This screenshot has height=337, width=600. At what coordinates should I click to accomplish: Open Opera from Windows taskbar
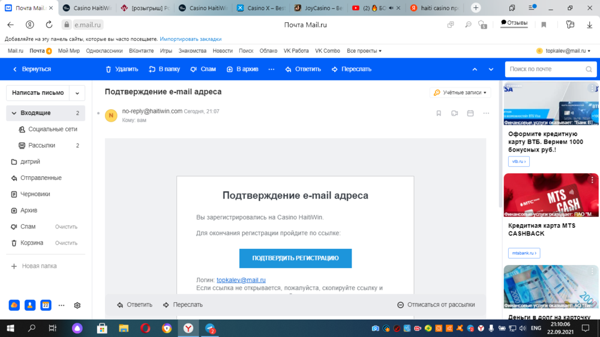[145, 328]
